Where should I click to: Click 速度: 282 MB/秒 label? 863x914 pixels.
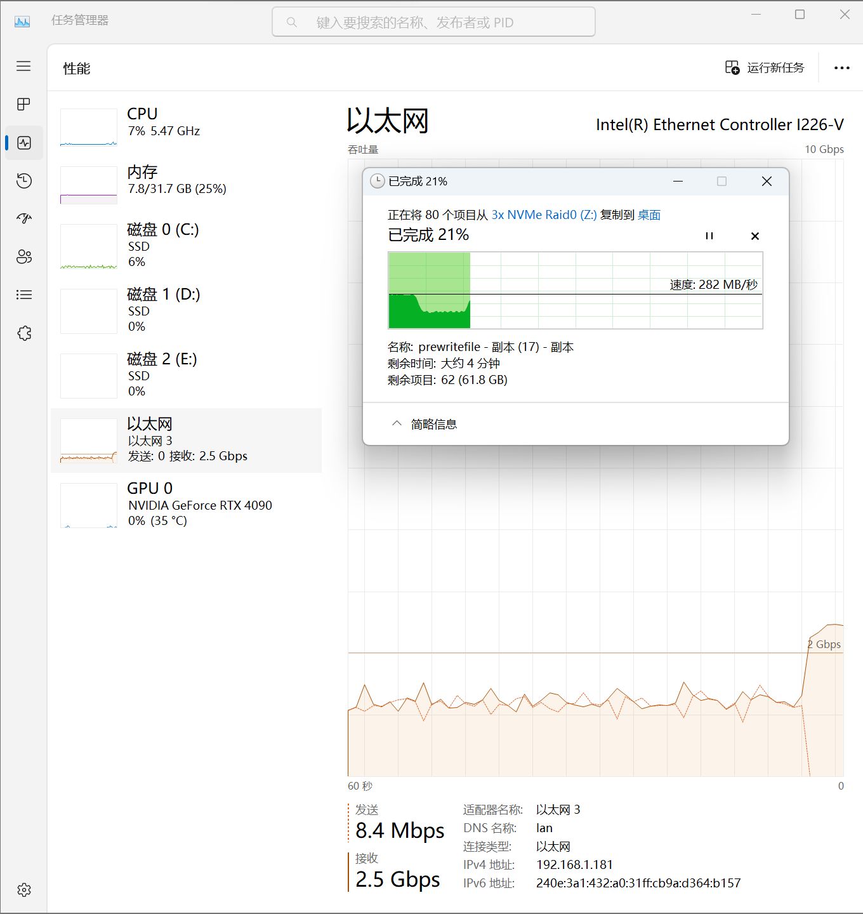point(714,284)
